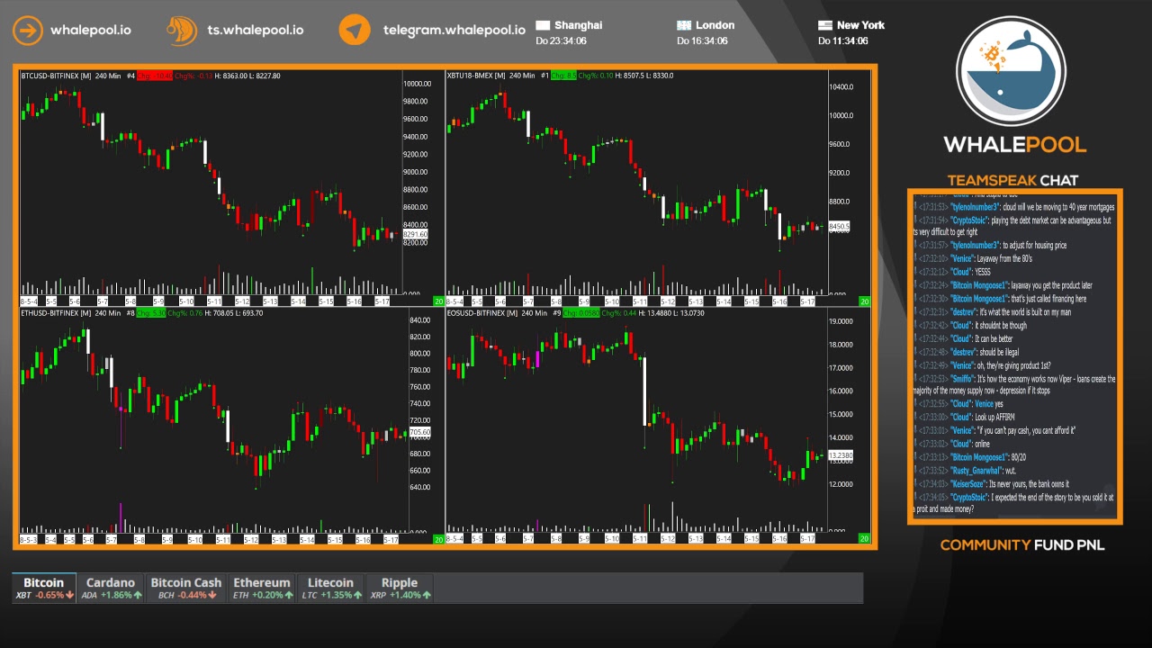
Task: Click the 8291.60 price tag on BTCUSD axis
Action: pos(415,234)
